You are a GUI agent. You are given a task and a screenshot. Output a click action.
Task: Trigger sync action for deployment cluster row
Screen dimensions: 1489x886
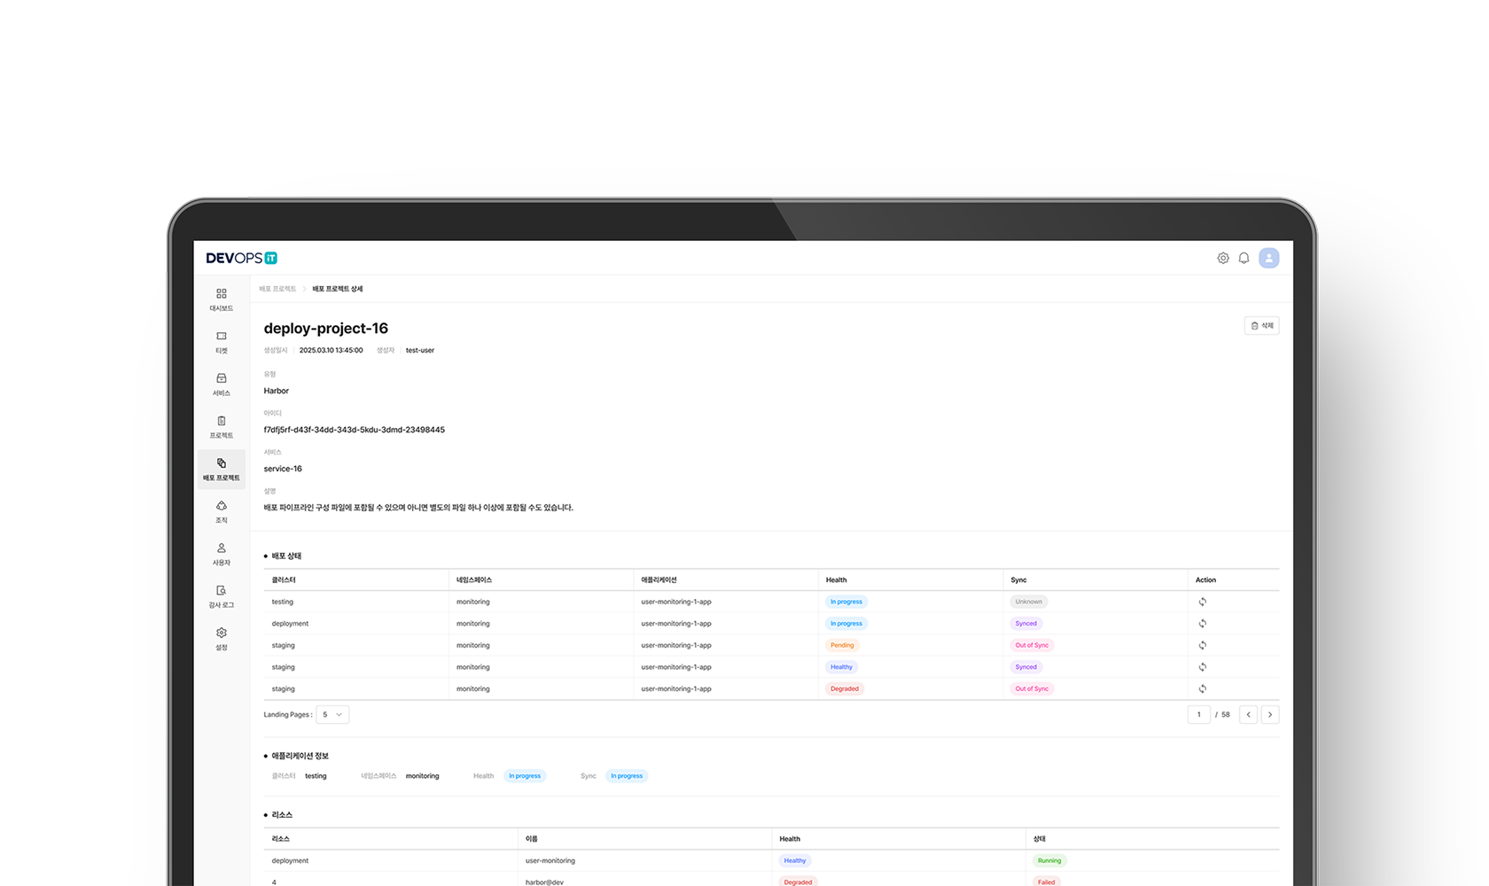pyautogui.click(x=1202, y=624)
